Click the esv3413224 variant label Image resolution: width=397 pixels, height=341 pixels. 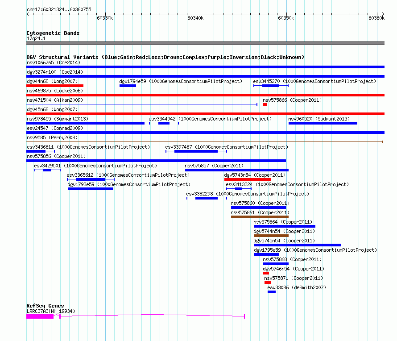click(287, 184)
